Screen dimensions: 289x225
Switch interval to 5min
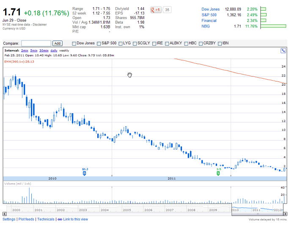[34, 51]
